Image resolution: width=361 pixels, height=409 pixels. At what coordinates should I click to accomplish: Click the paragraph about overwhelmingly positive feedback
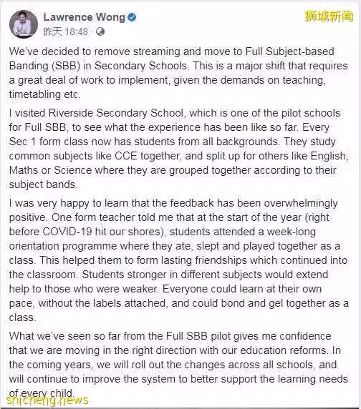click(178, 260)
